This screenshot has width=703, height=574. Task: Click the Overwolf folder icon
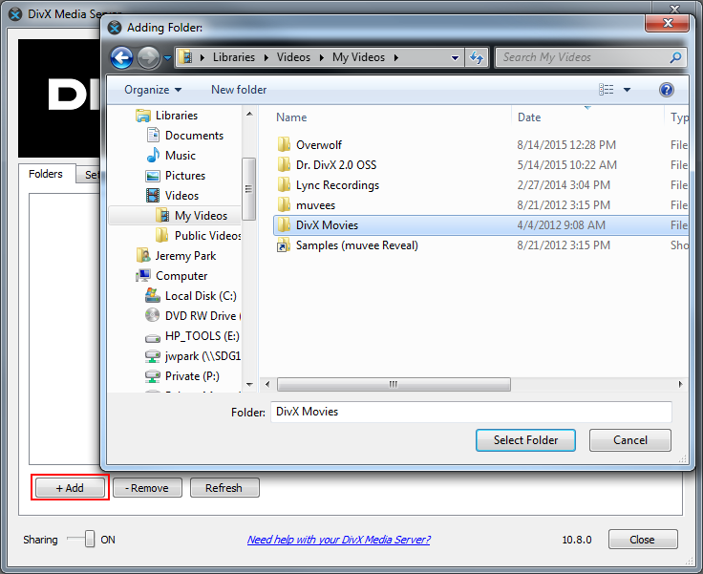point(284,145)
